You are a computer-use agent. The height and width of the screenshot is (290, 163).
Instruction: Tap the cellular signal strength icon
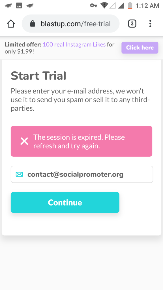pyautogui.click(x=121, y=6)
